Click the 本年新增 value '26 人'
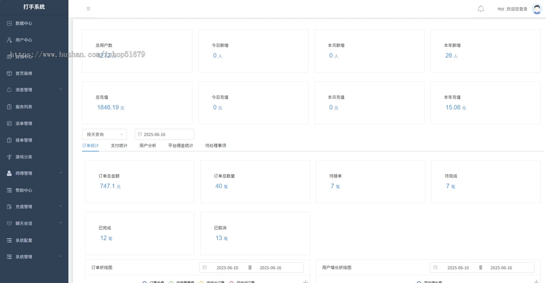Image resolution: width=546 pixels, height=283 pixels. tap(451, 55)
